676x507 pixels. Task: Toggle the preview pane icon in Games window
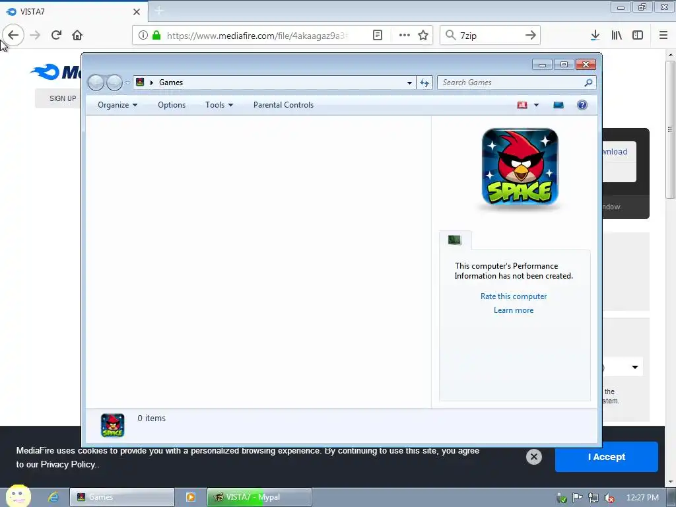(x=558, y=105)
